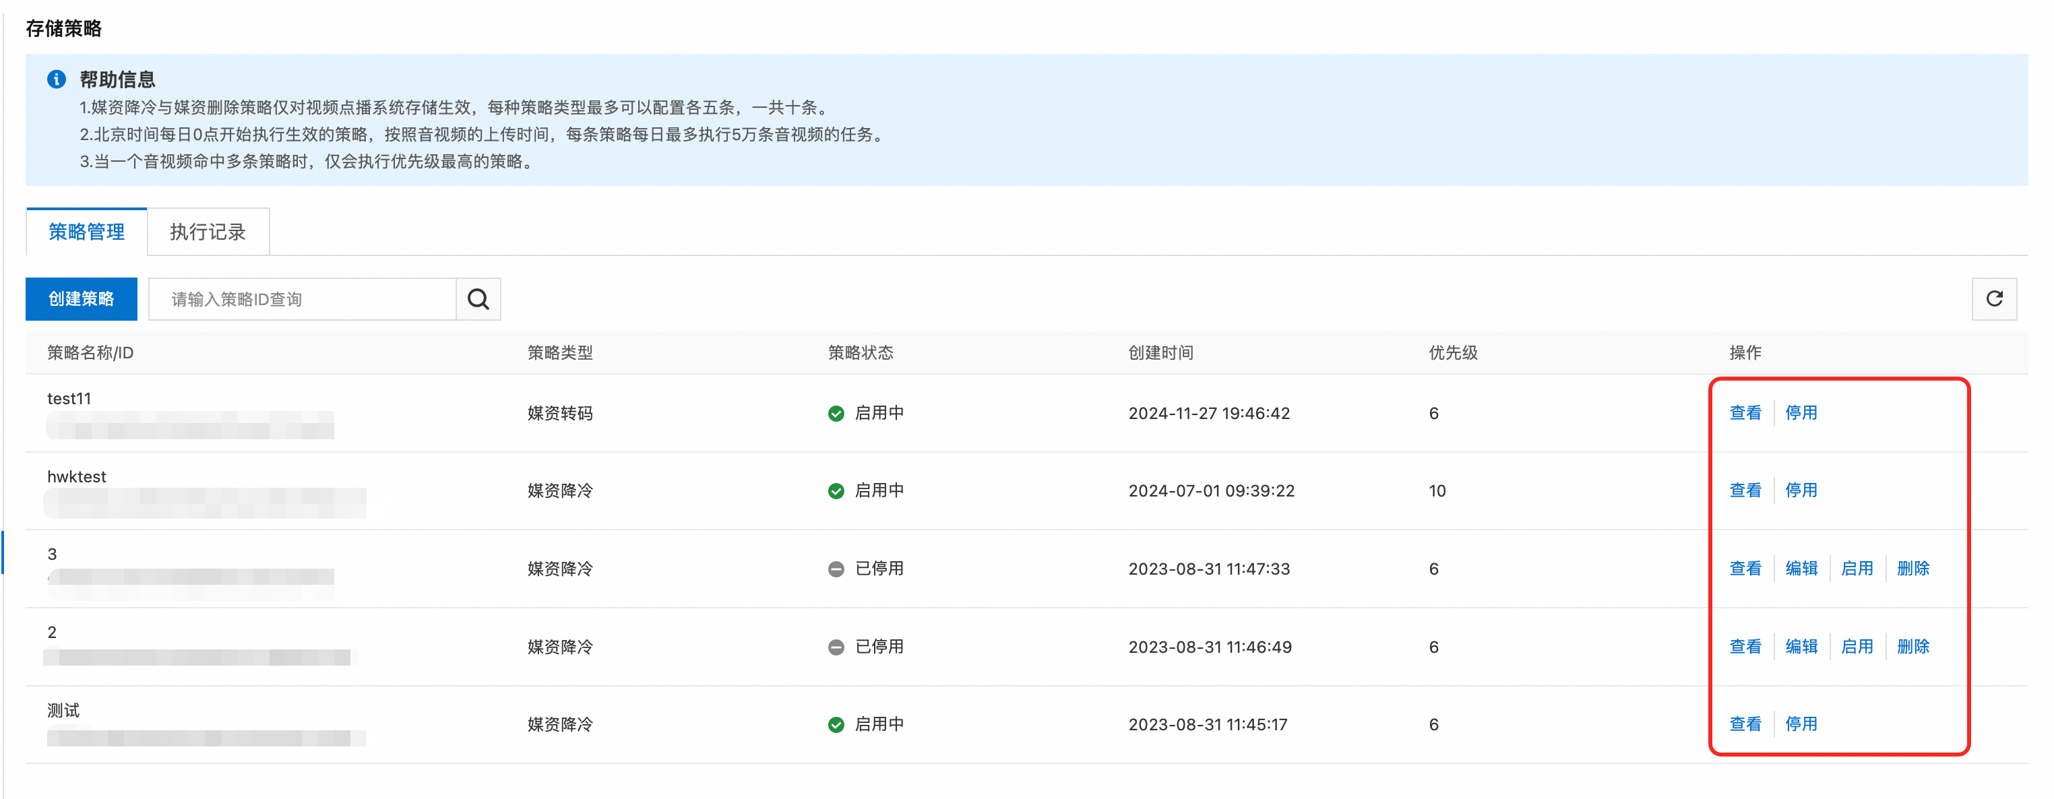This screenshot has width=2054, height=799.
Task: View details of hwktest policy
Action: coord(1745,490)
